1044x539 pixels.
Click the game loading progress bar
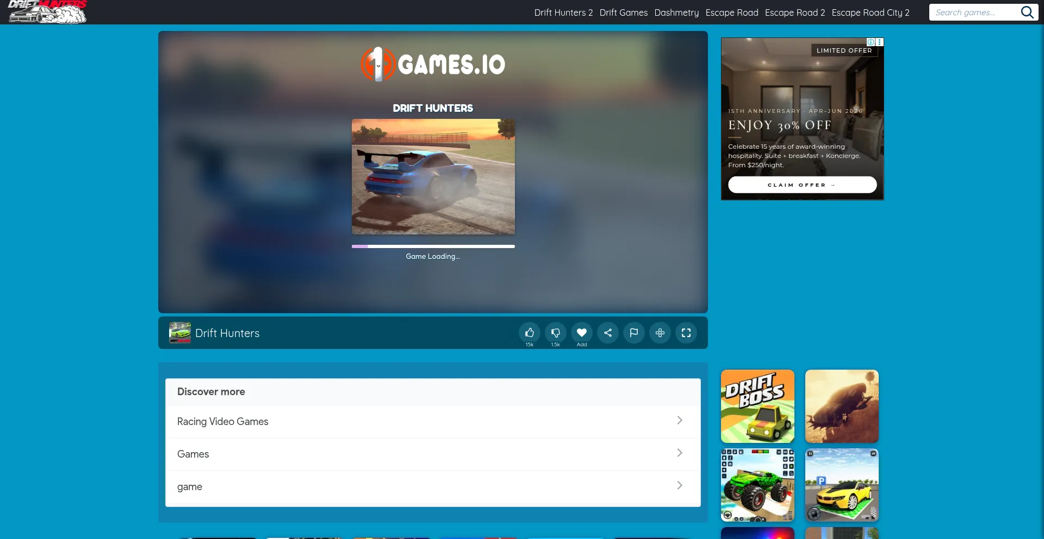point(433,246)
